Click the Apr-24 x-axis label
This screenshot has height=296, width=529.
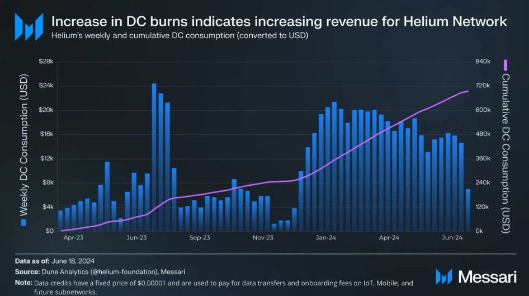tap(389, 238)
